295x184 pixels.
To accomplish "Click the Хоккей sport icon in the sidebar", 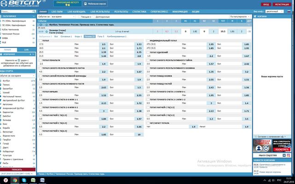I will [1, 92].
